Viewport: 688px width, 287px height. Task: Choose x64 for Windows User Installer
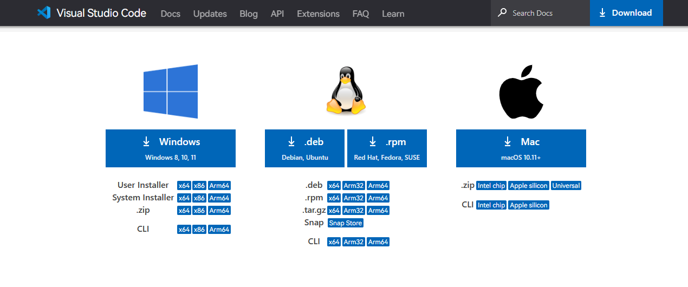184,186
